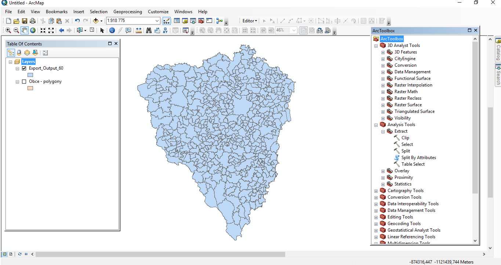
Task: Activate the Identify tool
Action: click(112, 30)
